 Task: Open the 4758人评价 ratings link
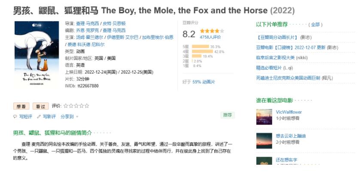210,37
